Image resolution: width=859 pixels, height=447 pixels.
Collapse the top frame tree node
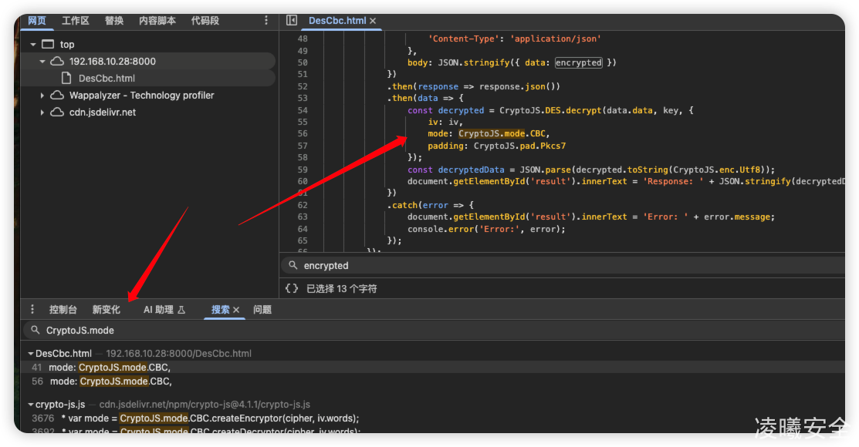33,45
